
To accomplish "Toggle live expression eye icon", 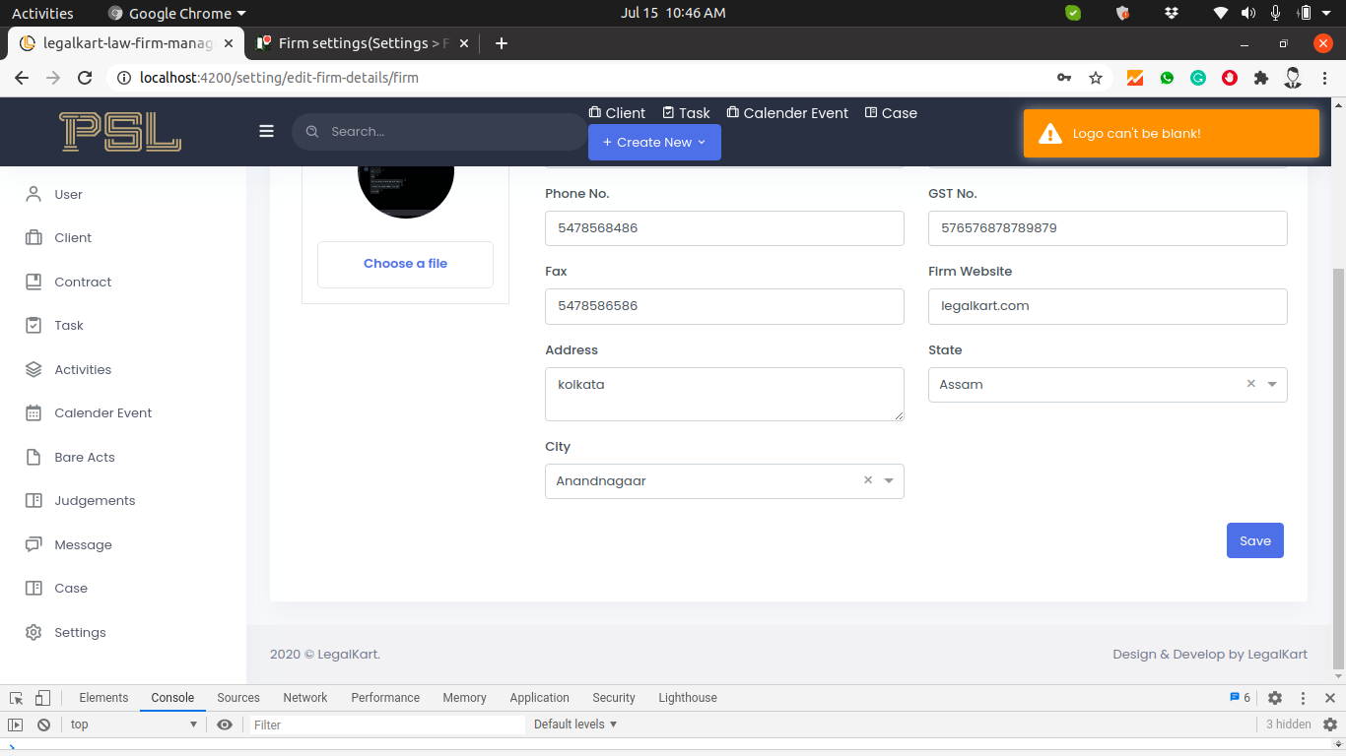I will (225, 724).
